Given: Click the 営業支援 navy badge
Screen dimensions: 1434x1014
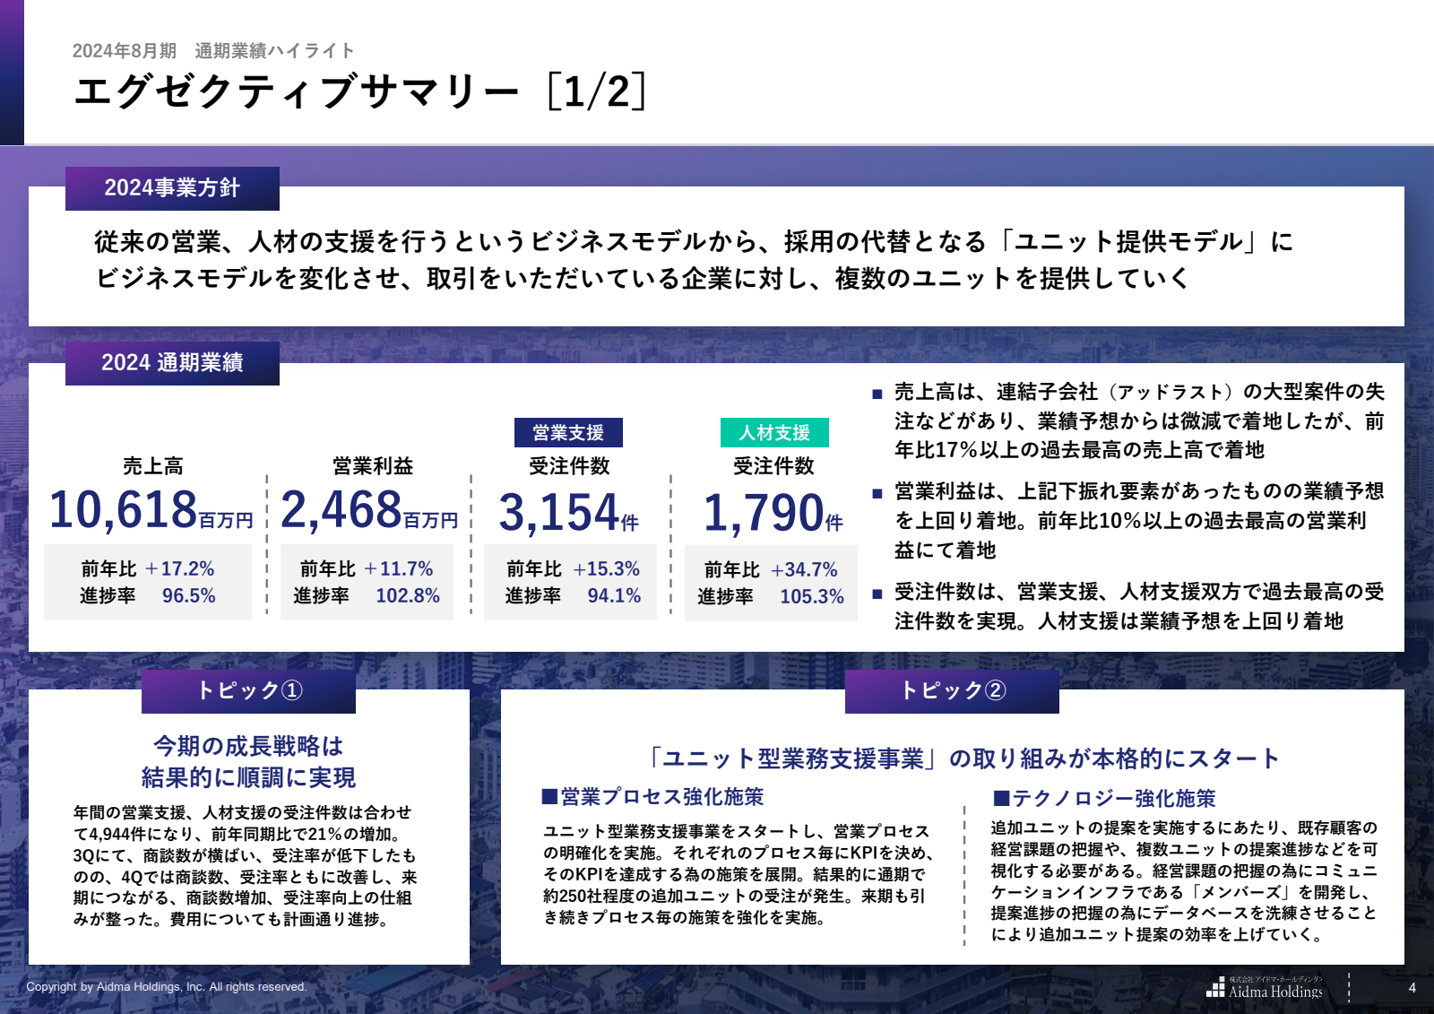Looking at the screenshot, I should click(x=568, y=433).
